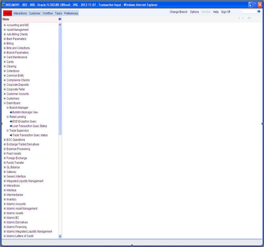The image size is (264, 247).
Task: Open EOD Exception Query screen
Action: [x=24, y=121]
